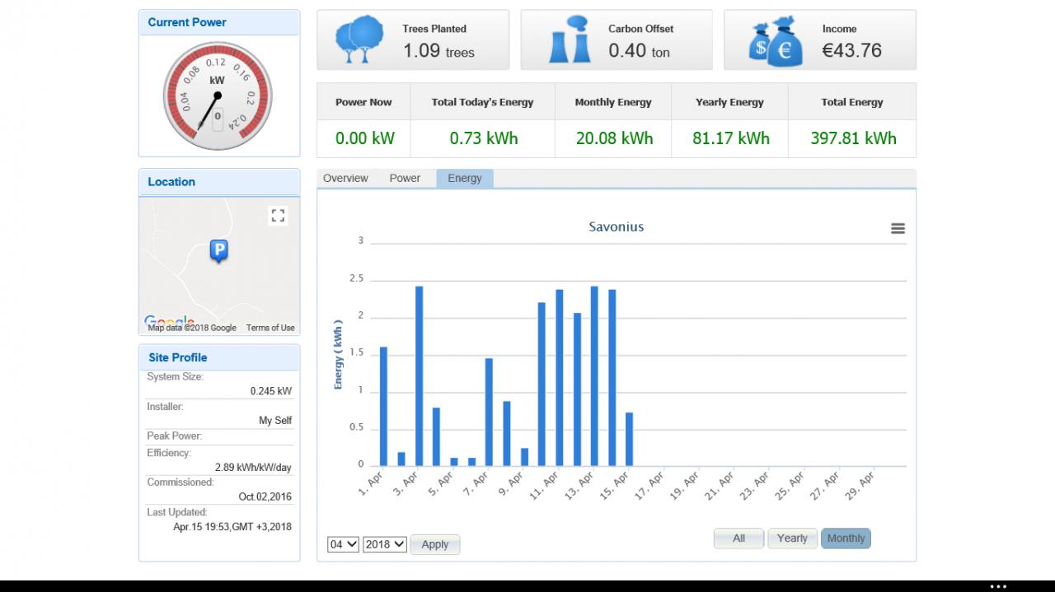Open the chart hamburger context menu
Viewport: 1055px width, 592px height.
click(898, 229)
